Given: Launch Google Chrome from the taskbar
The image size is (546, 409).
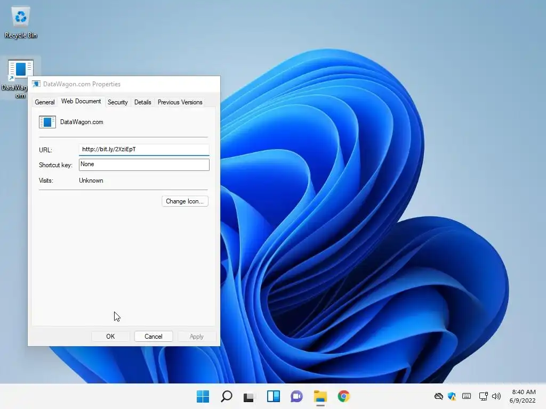Looking at the screenshot, I should pyautogui.click(x=344, y=396).
